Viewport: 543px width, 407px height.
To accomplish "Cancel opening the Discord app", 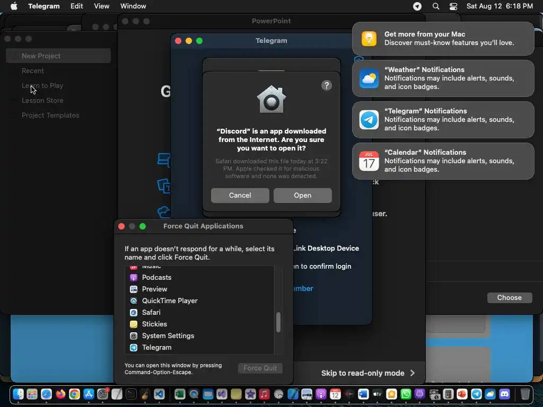I will [240, 195].
